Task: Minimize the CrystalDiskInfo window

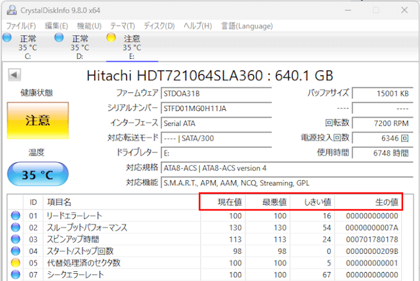Action: coord(348,10)
